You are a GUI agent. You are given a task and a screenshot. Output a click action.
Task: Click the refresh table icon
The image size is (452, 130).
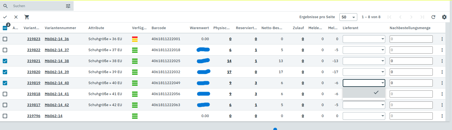coord(433,17)
